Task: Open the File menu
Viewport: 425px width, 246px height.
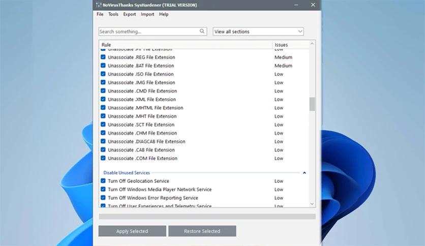Action: pos(100,14)
